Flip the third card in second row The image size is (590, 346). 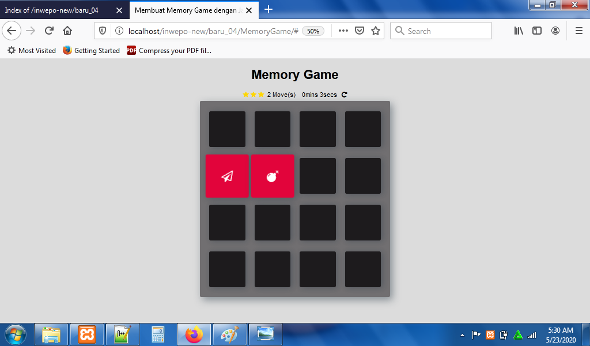pyautogui.click(x=317, y=176)
